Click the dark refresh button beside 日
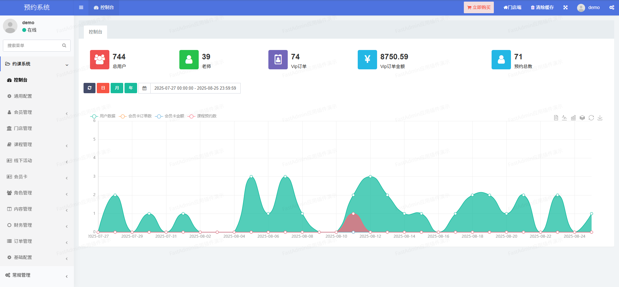Image resolution: width=619 pixels, height=287 pixels. [x=89, y=88]
